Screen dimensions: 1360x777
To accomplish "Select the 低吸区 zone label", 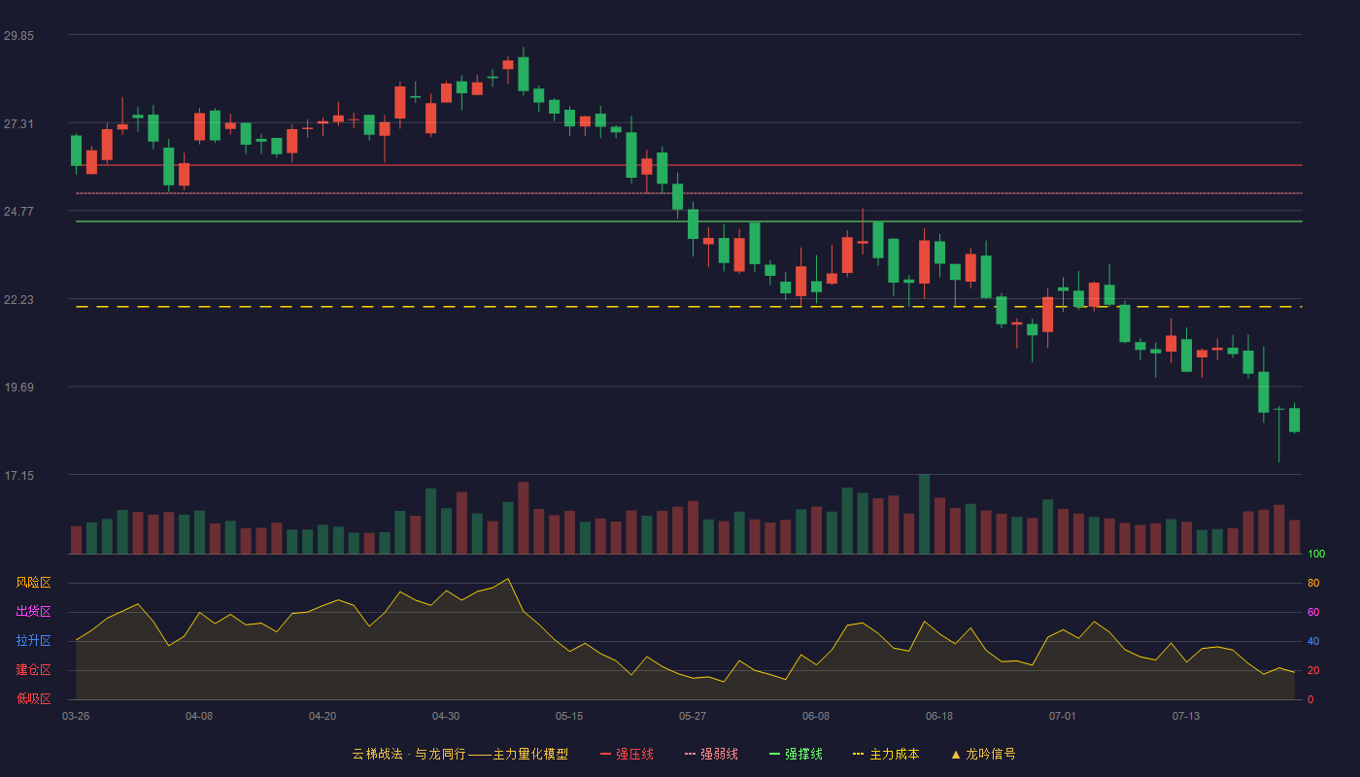I will pyautogui.click(x=33, y=698).
